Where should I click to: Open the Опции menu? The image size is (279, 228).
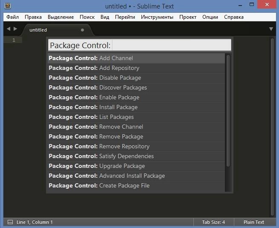click(210, 17)
